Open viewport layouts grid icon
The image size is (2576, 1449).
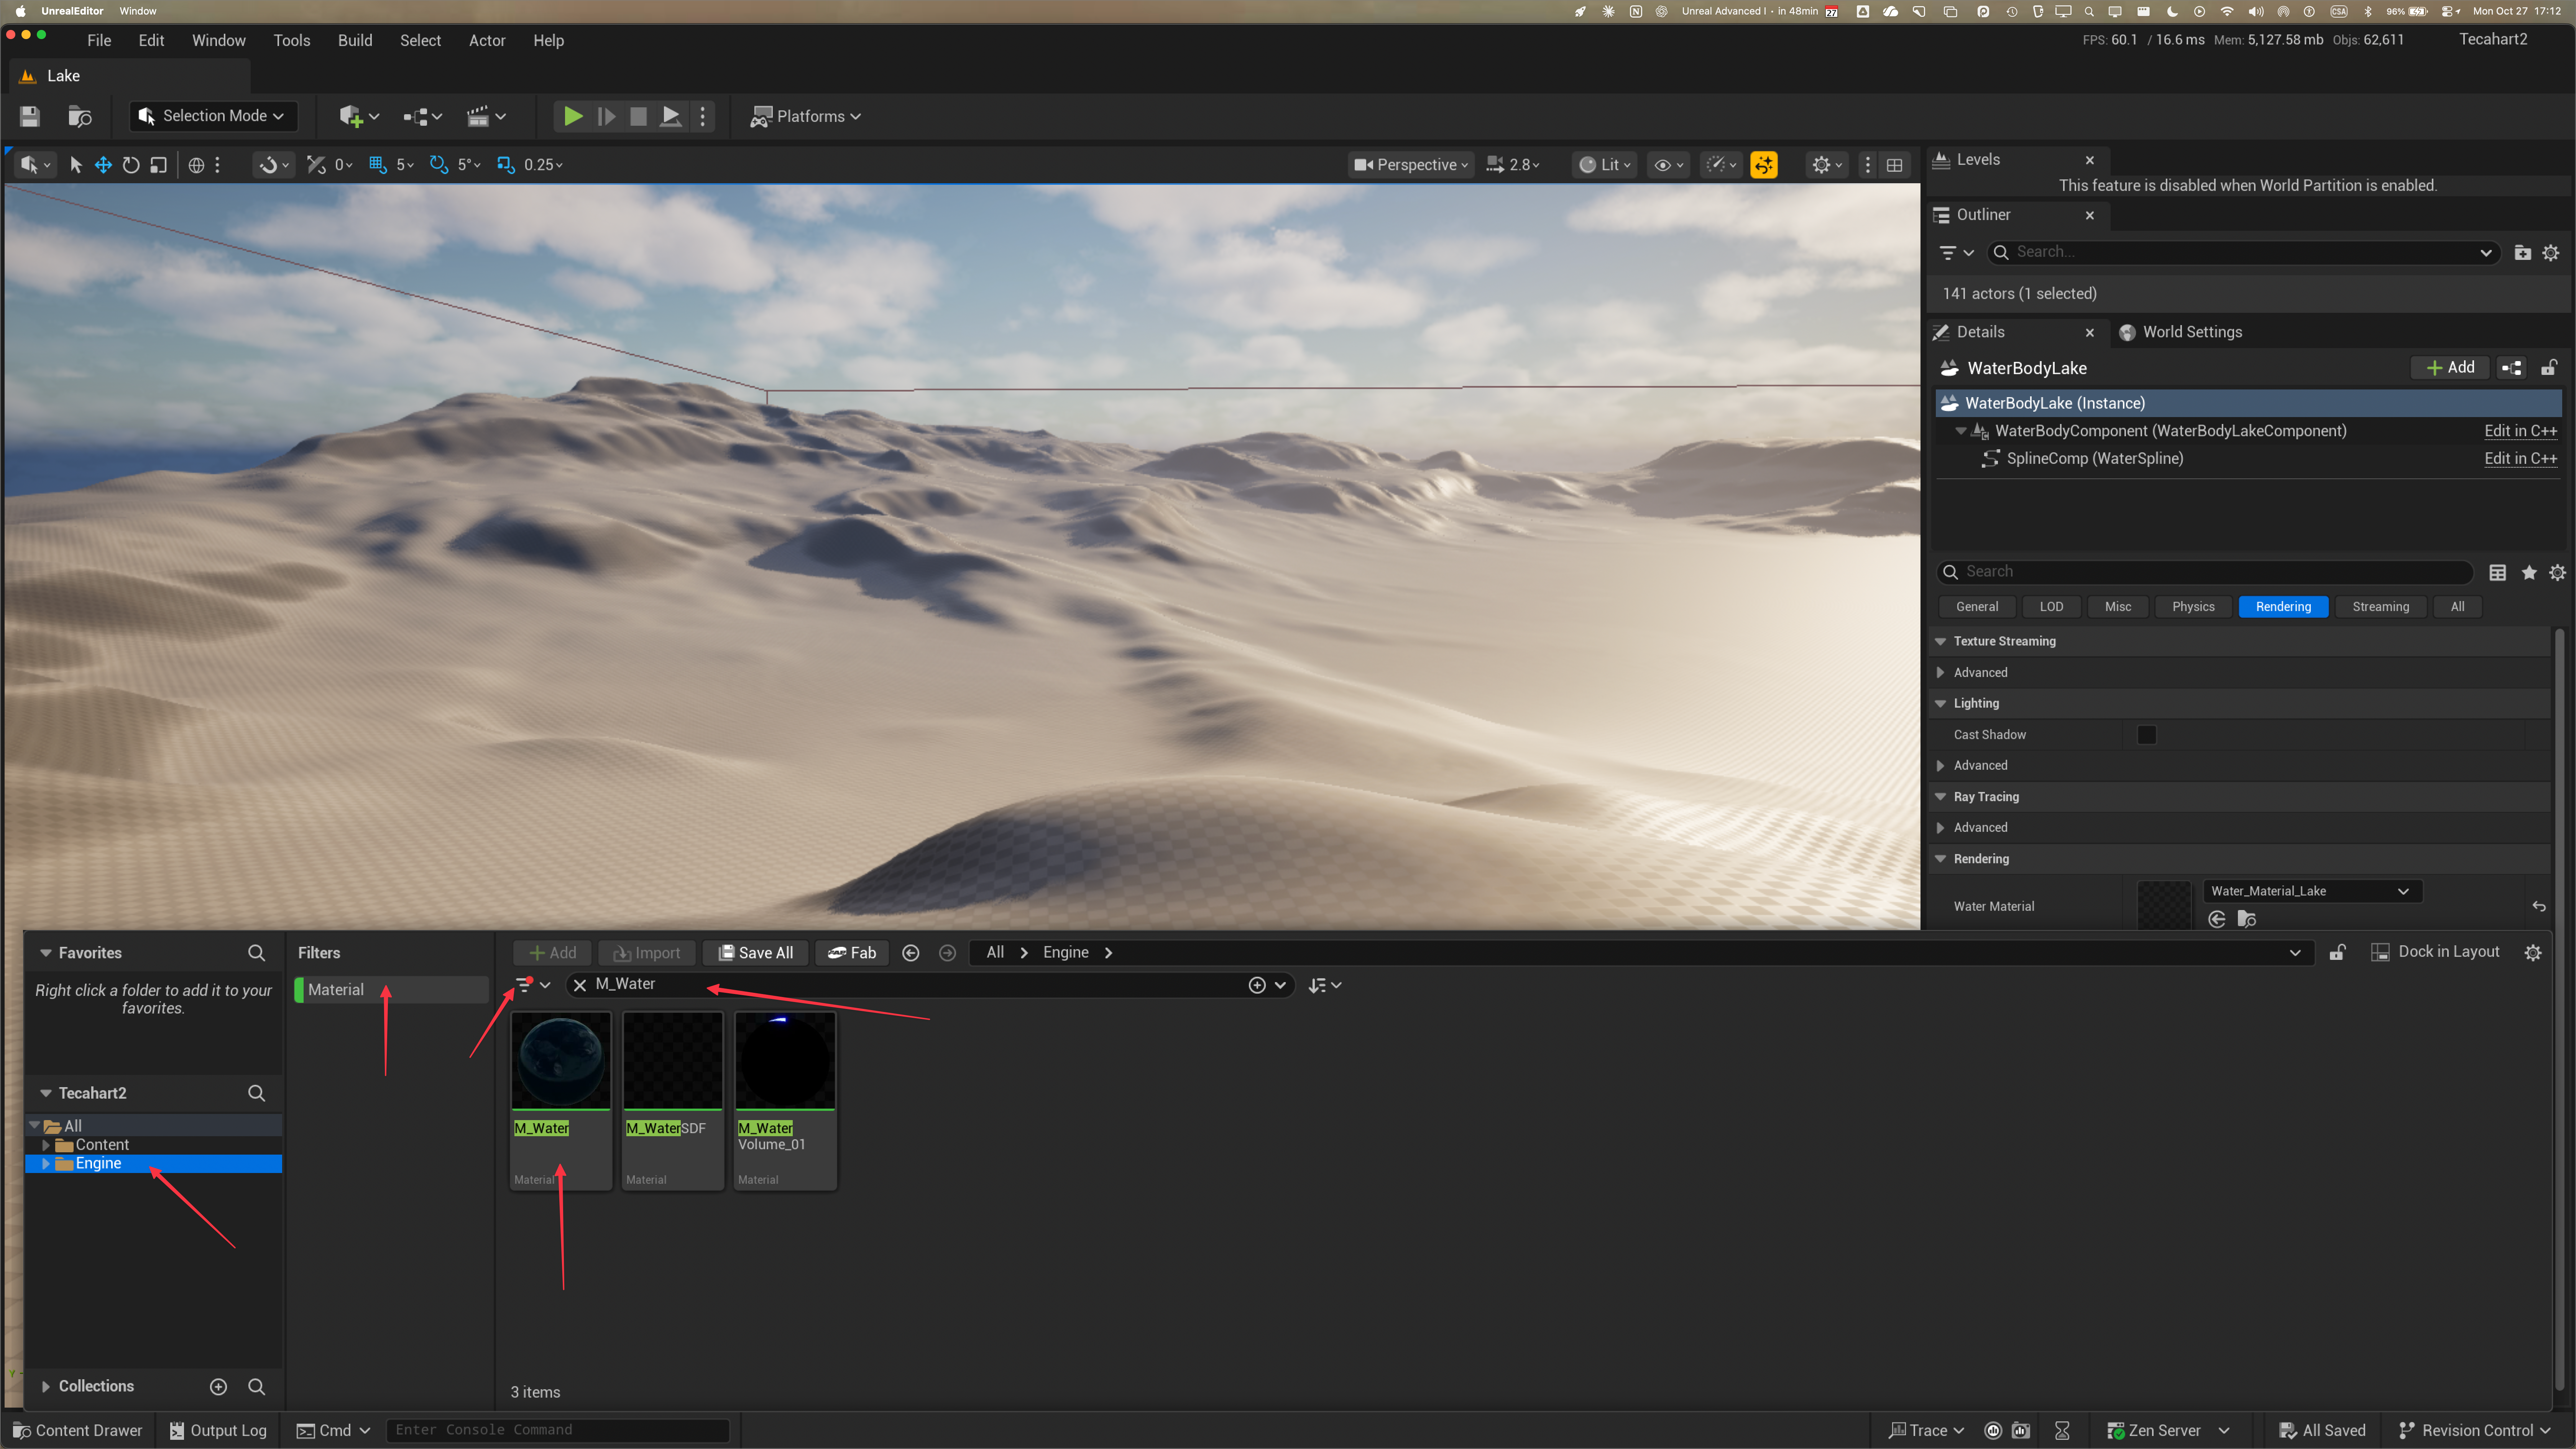coord(1894,165)
